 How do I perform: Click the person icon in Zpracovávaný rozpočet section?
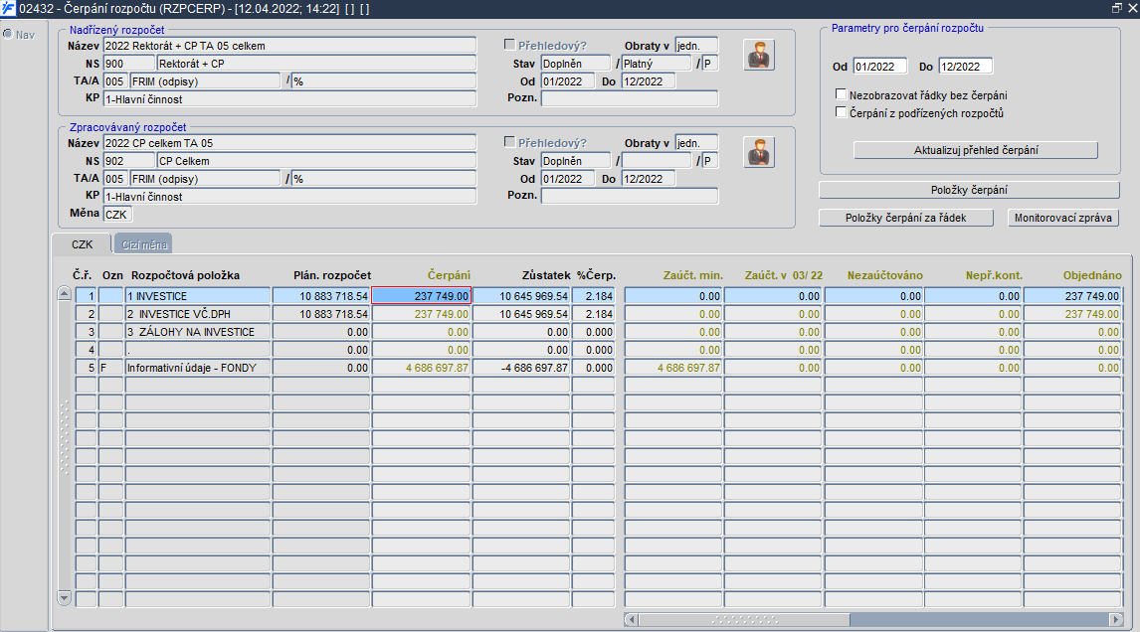tap(759, 153)
